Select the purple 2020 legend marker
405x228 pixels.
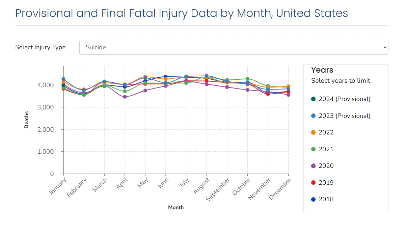click(314, 166)
